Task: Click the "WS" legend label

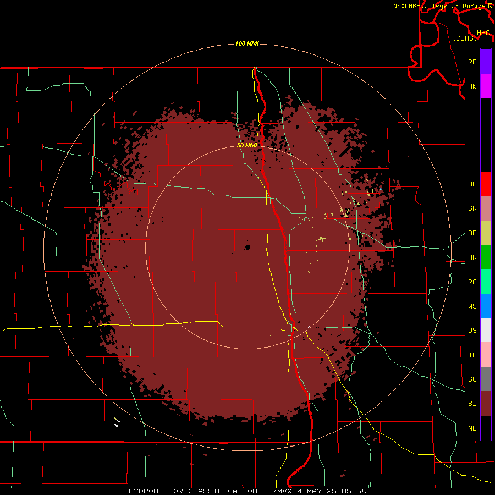Action: (x=472, y=306)
